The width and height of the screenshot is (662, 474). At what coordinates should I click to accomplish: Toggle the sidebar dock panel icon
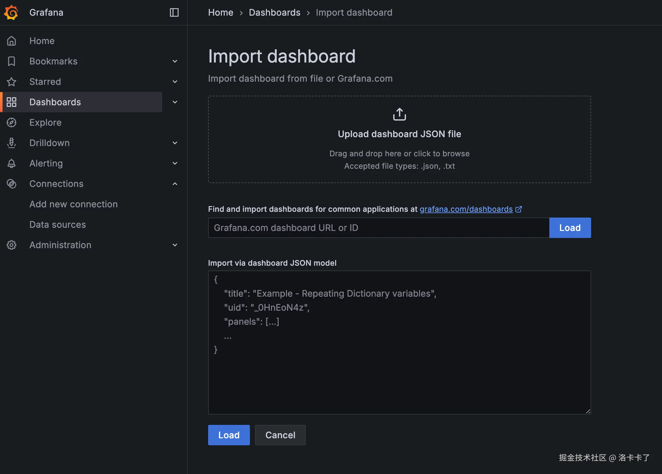pos(174,12)
